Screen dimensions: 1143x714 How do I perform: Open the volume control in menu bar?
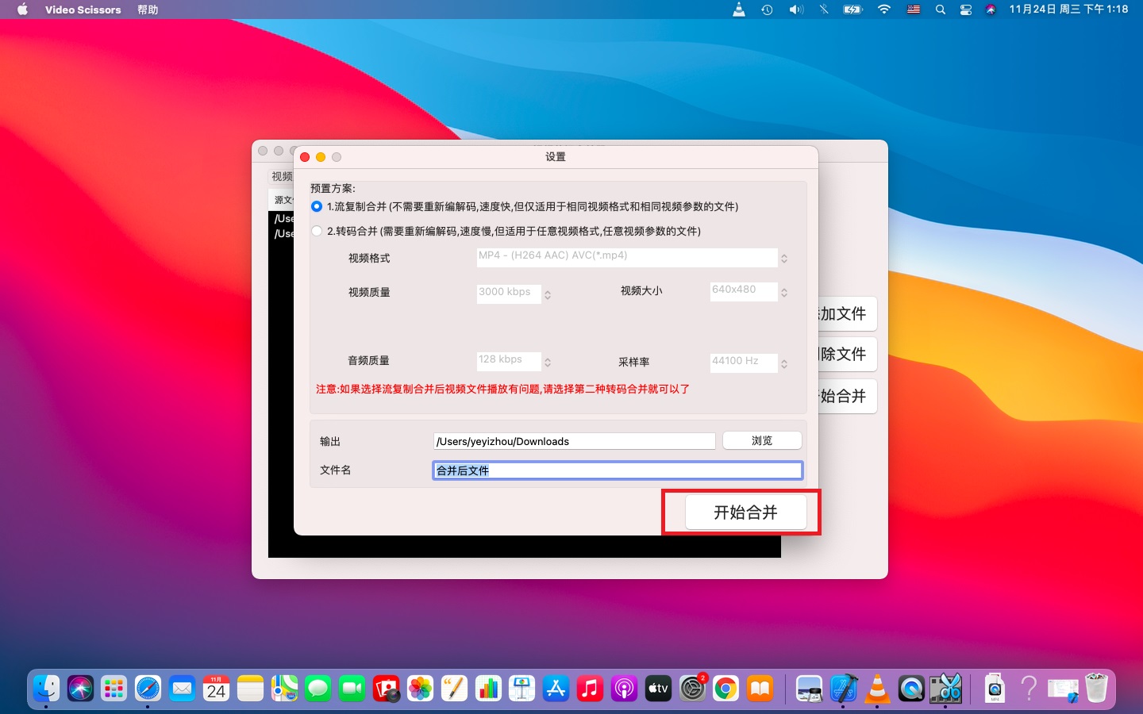coord(796,10)
